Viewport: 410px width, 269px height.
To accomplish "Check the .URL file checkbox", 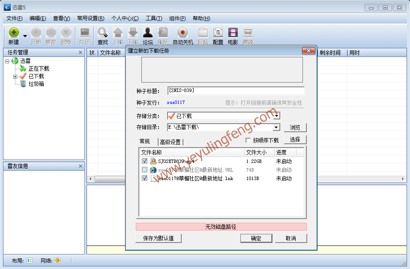I will point(145,170).
